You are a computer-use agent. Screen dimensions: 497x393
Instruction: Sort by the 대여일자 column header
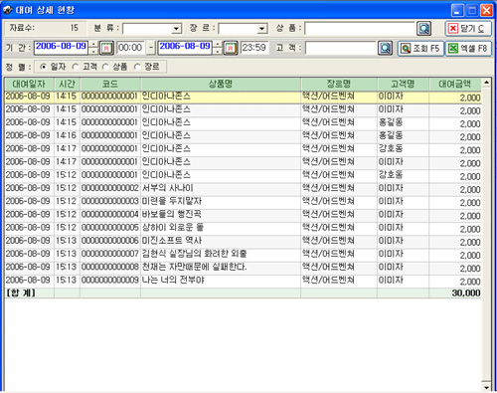(29, 85)
